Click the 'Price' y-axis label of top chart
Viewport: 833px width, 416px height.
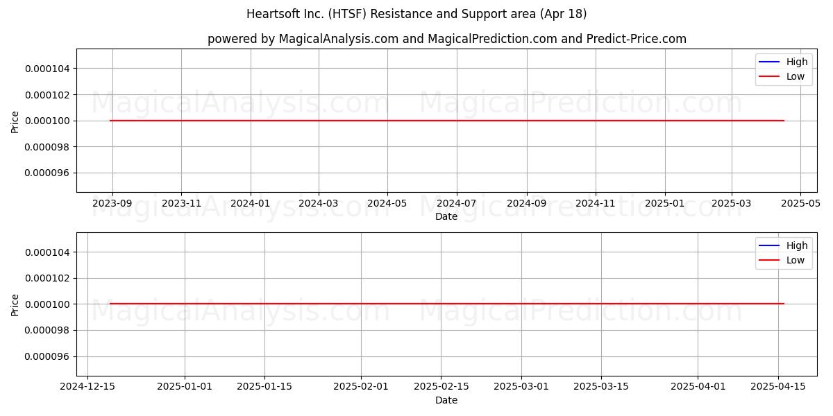pyautogui.click(x=15, y=121)
